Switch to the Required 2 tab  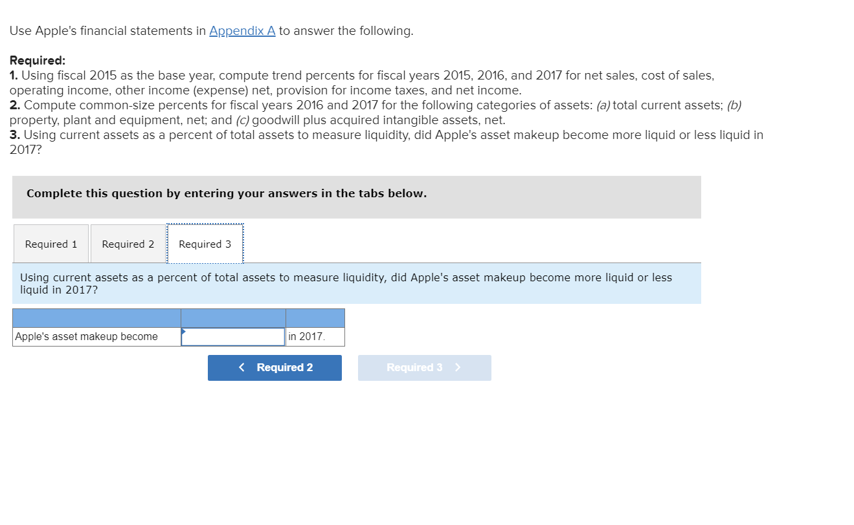pos(128,244)
